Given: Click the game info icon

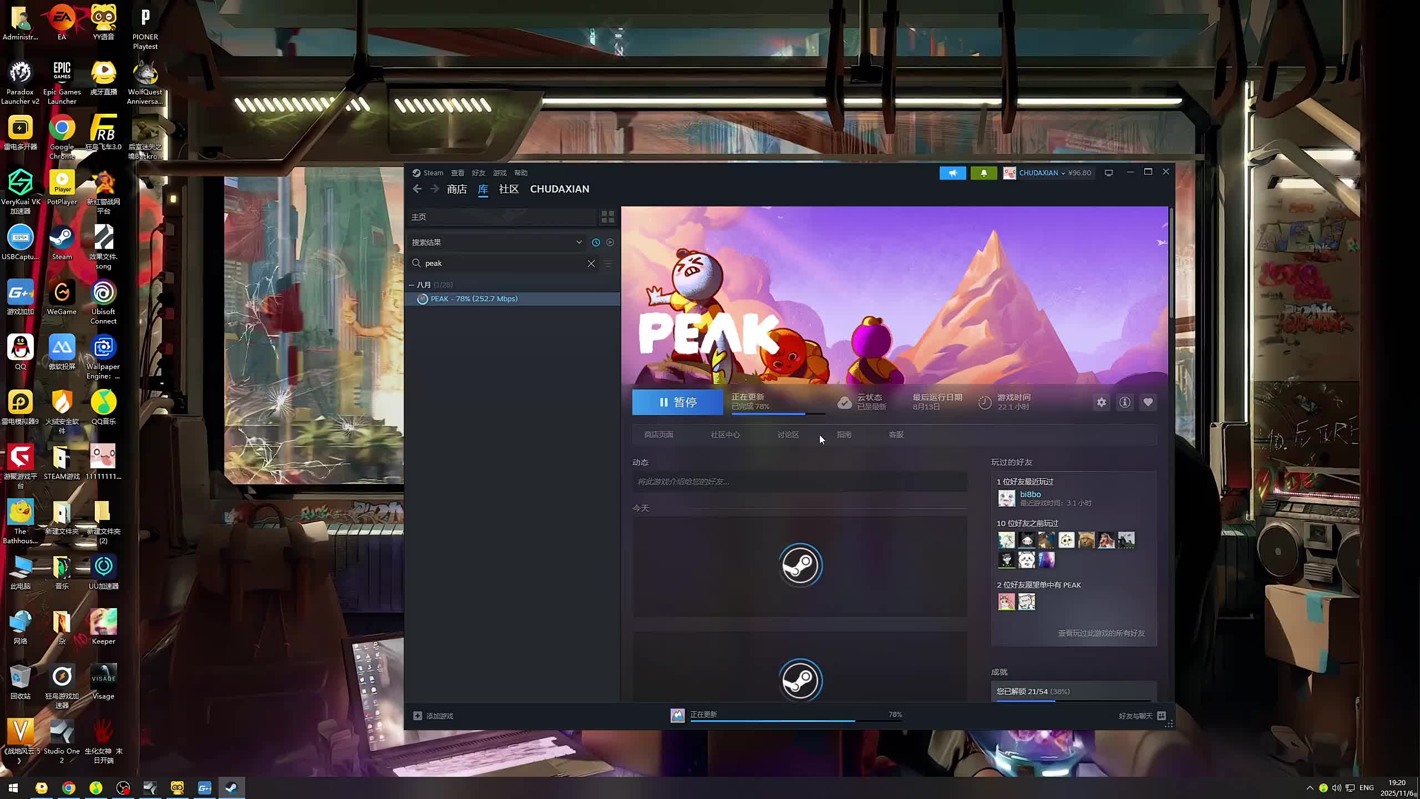Looking at the screenshot, I should pyautogui.click(x=1125, y=403).
